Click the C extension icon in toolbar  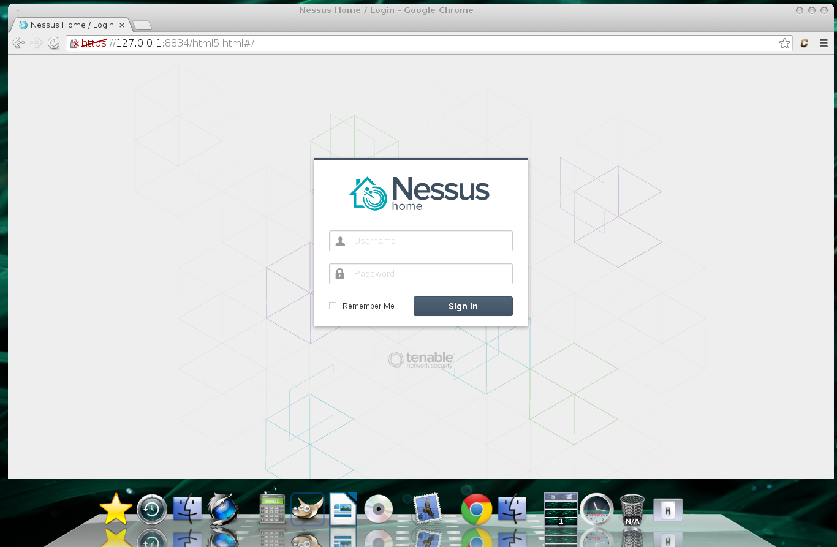(805, 43)
